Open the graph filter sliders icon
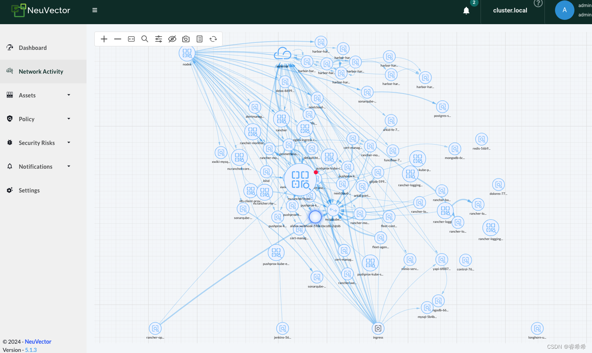The height and width of the screenshot is (353, 592). pyautogui.click(x=159, y=39)
